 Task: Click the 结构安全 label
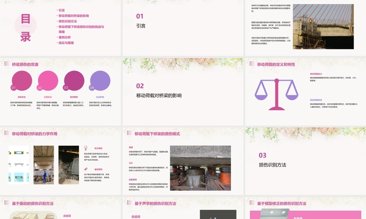click(x=22, y=97)
